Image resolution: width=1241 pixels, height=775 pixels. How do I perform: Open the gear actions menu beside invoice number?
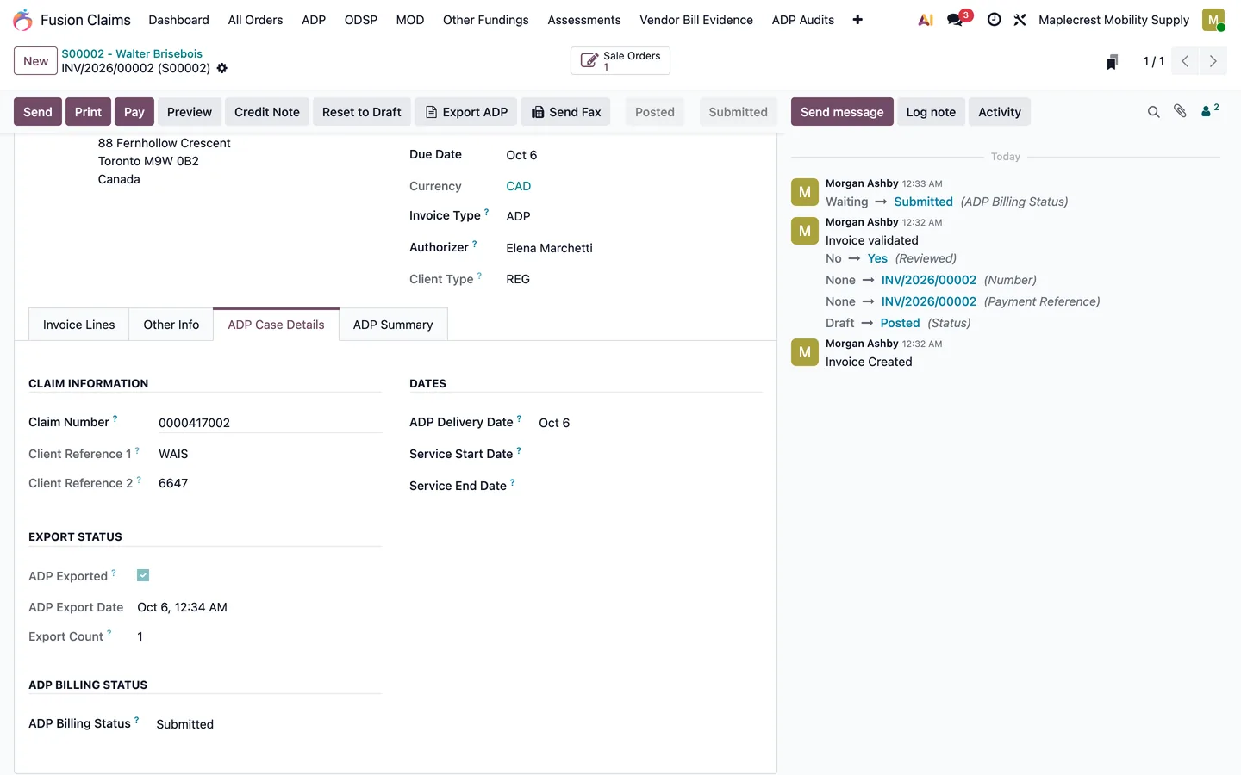tap(222, 68)
